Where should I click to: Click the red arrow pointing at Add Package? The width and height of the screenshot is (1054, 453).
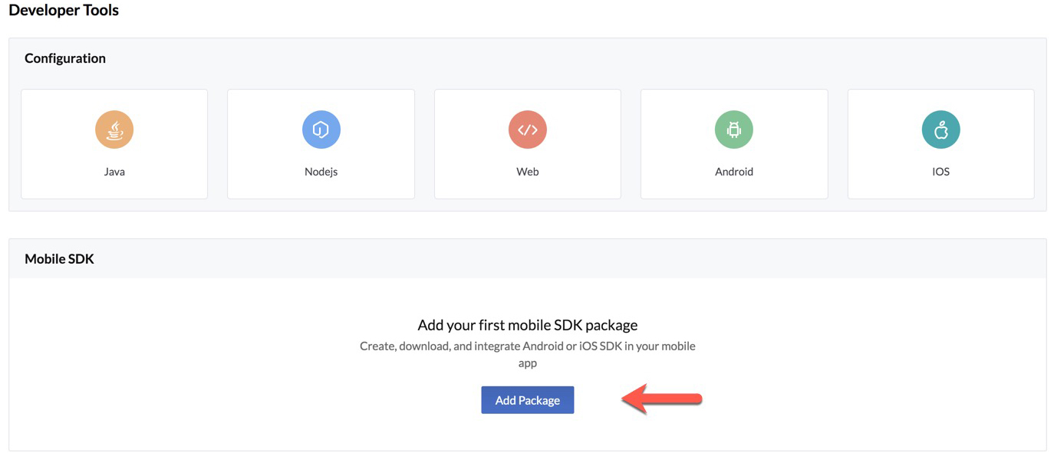[x=661, y=399]
